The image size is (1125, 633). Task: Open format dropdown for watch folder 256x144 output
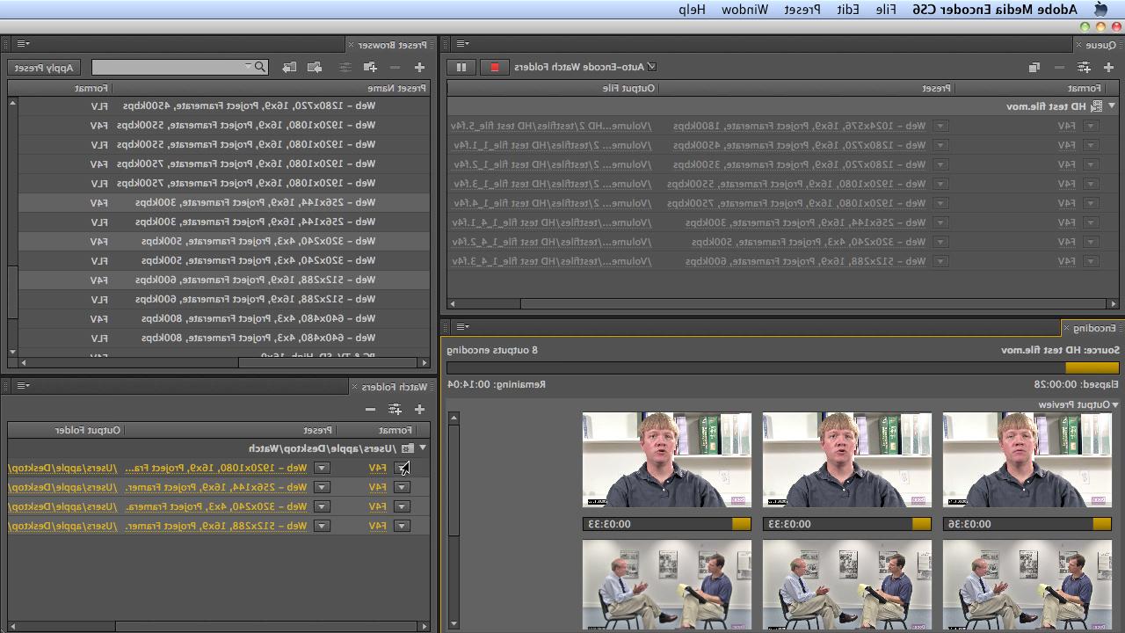pyautogui.click(x=402, y=487)
